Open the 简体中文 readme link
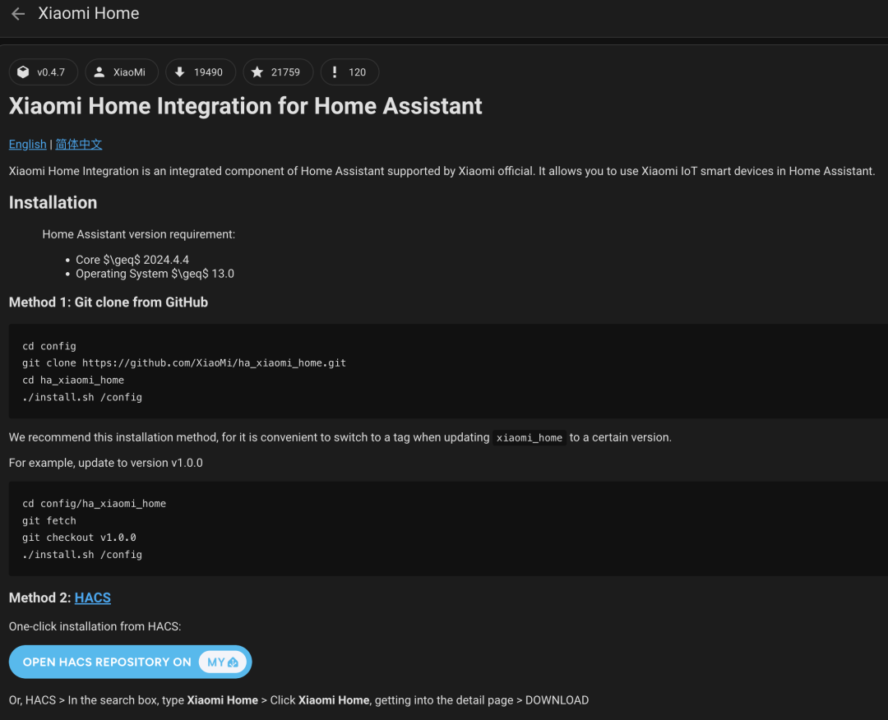Screen dimensions: 888x720 pos(79,145)
